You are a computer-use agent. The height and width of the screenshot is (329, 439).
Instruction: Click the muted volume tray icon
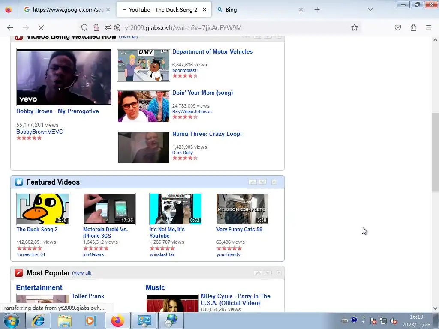click(394, 321)
